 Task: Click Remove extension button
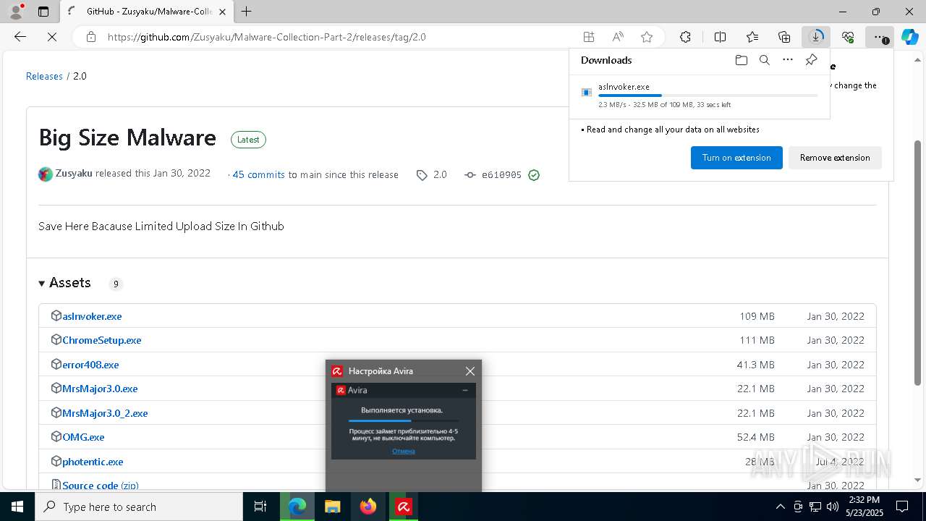click(x=835, y=158)
